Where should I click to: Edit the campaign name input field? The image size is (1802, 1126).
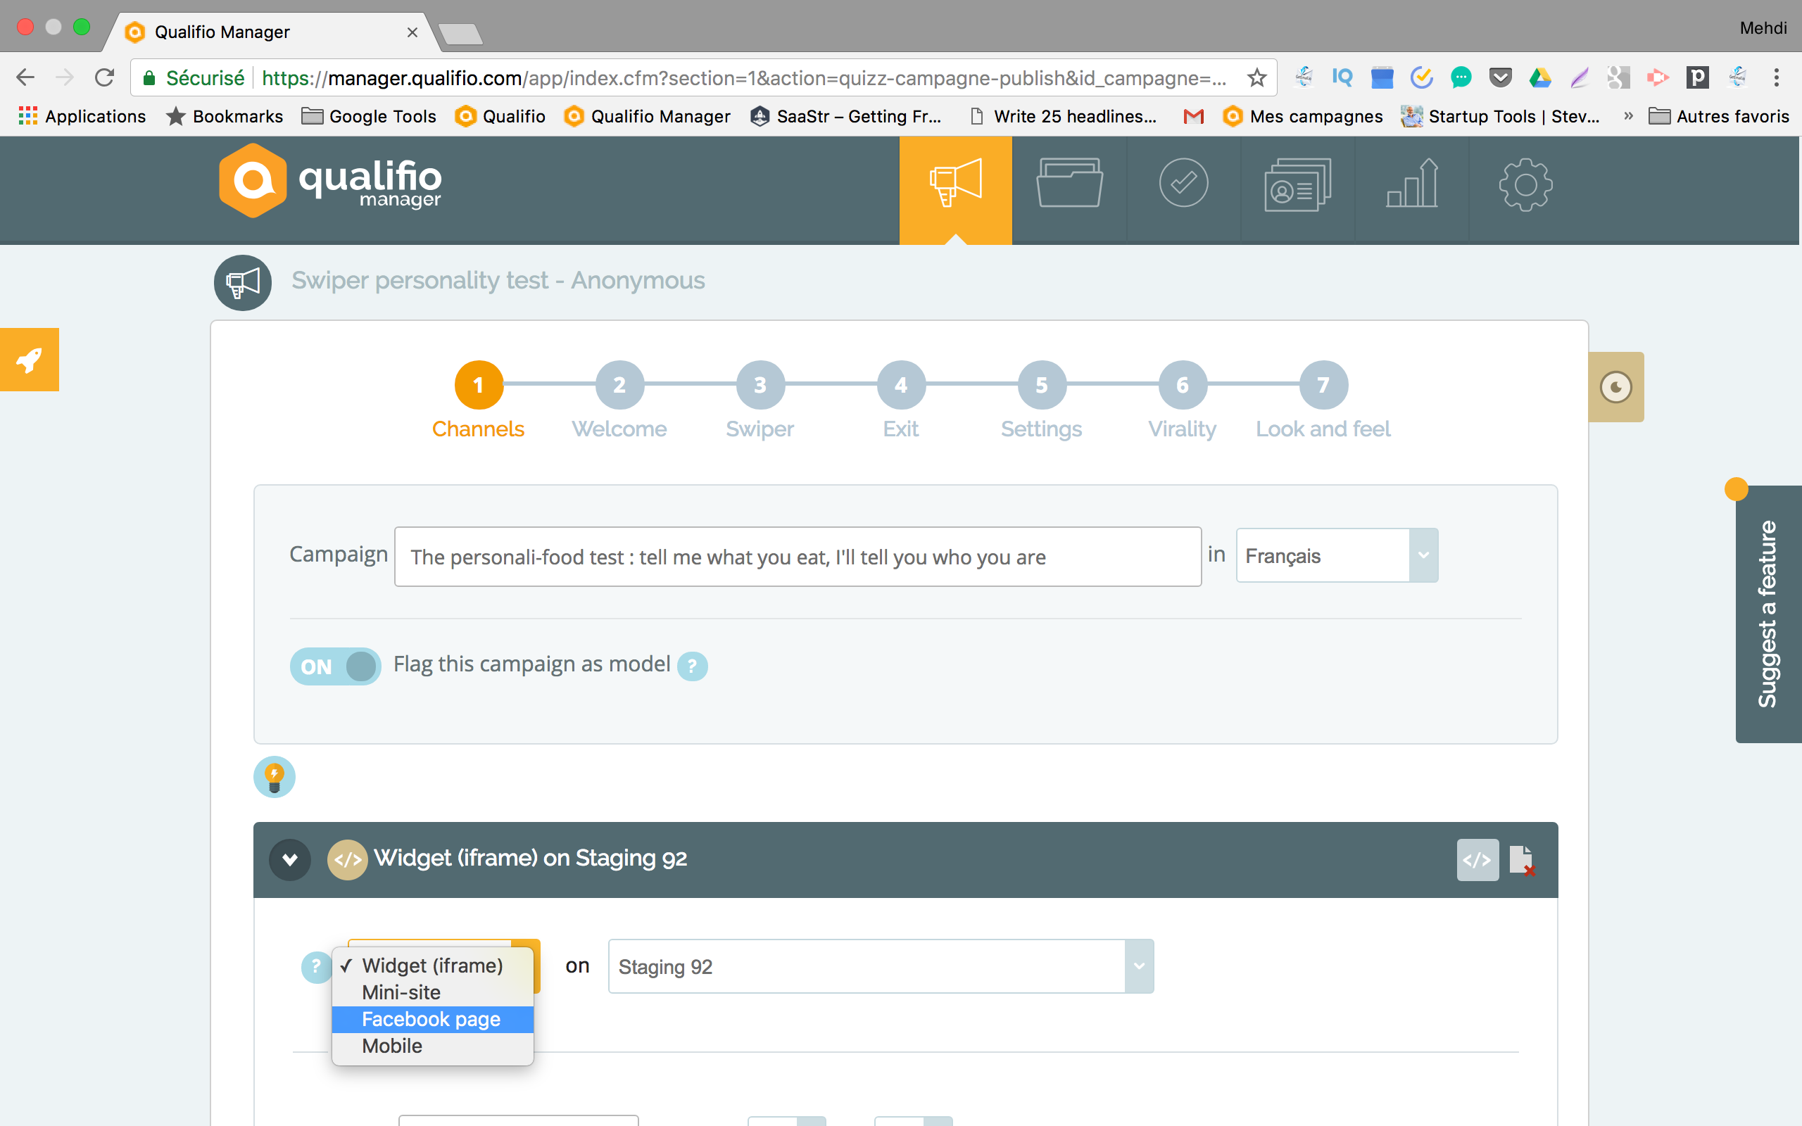point(798,557)
